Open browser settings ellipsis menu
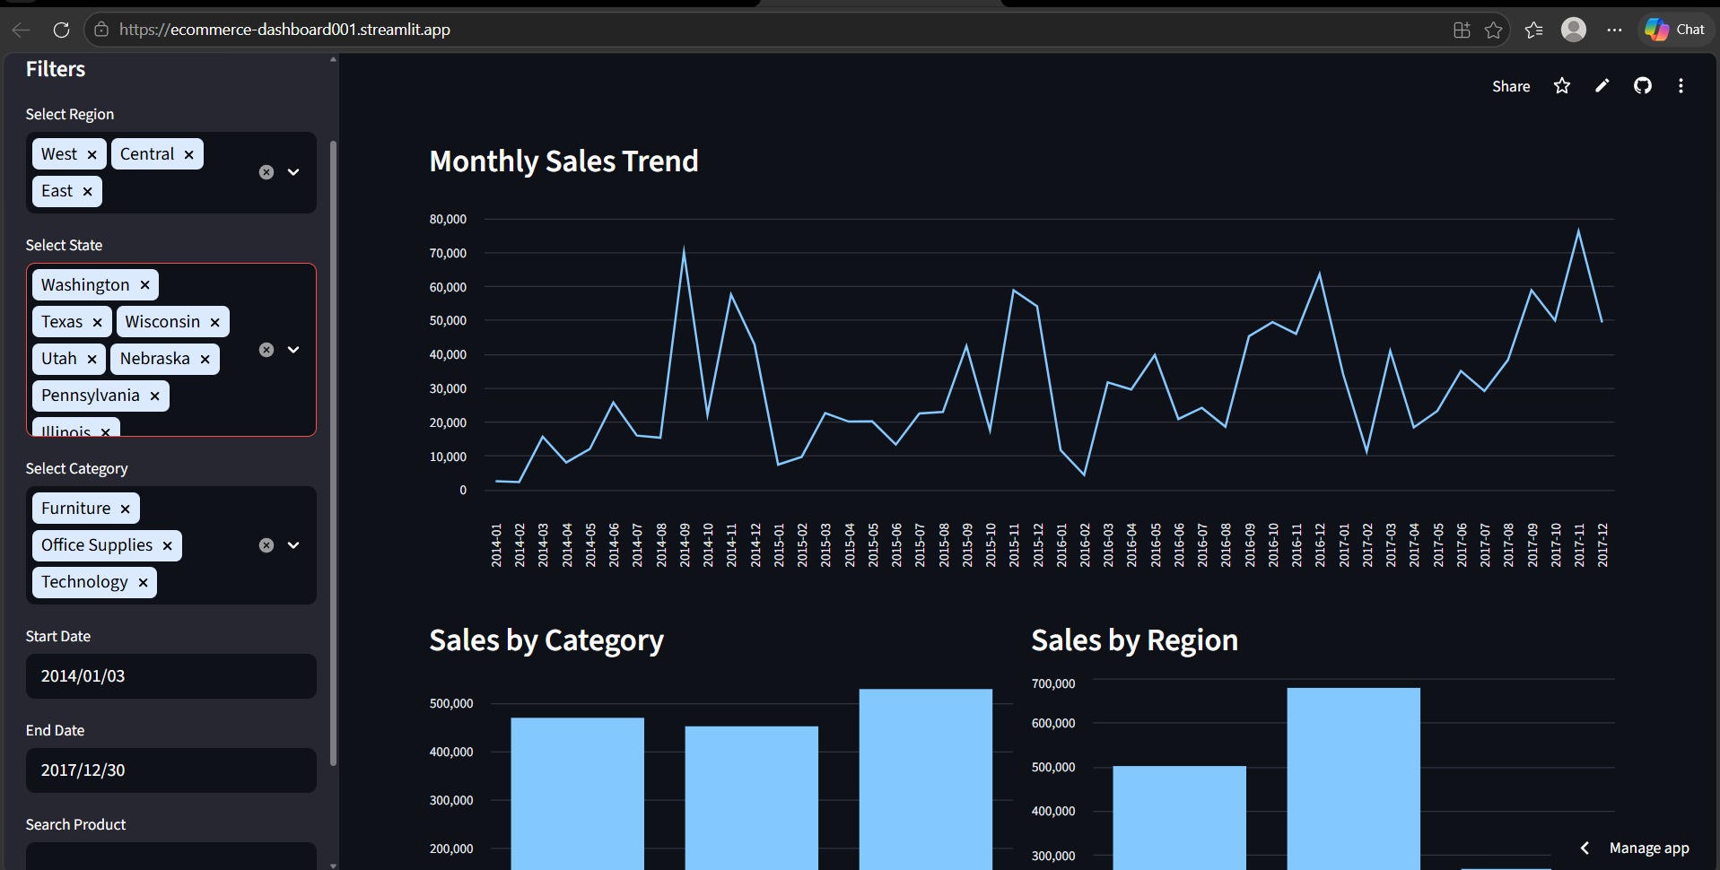1720x870 pixels. coord(1614,30)
